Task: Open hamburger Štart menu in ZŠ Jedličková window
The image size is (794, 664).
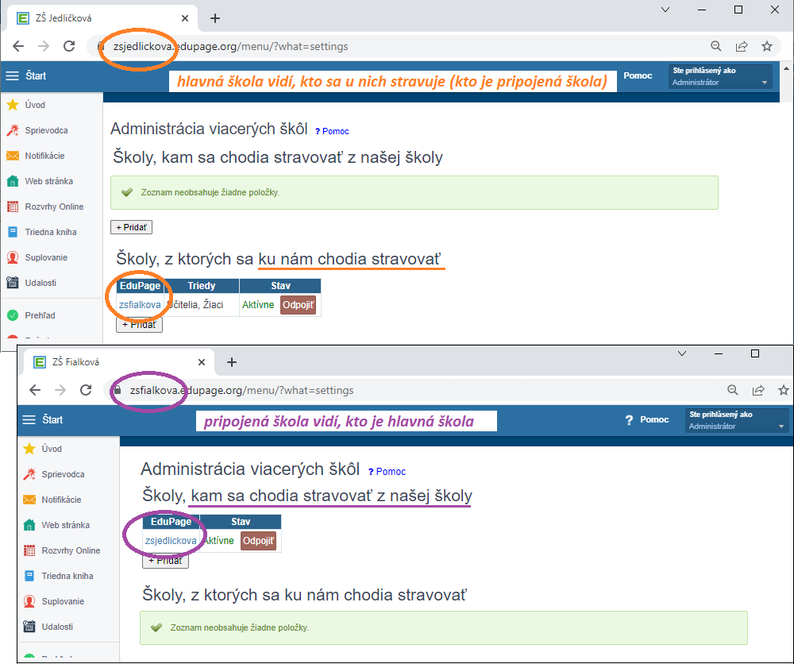Action: (12, 76)
